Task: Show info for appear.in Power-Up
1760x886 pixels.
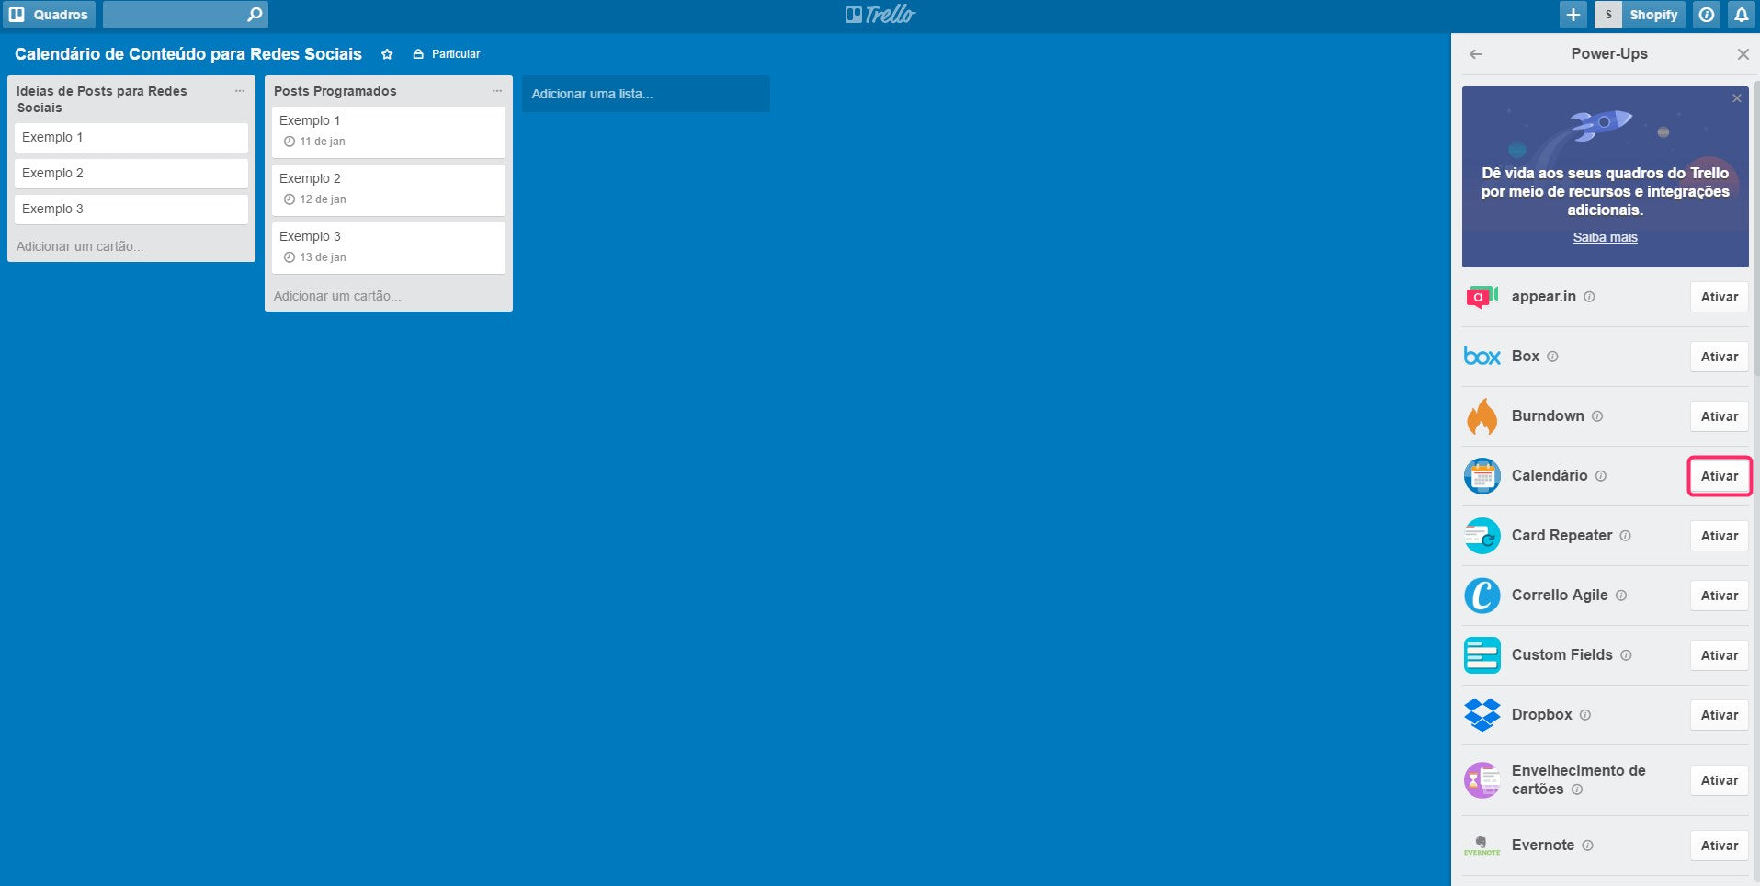Action: pyautogui.click(x=1589, y=297)
